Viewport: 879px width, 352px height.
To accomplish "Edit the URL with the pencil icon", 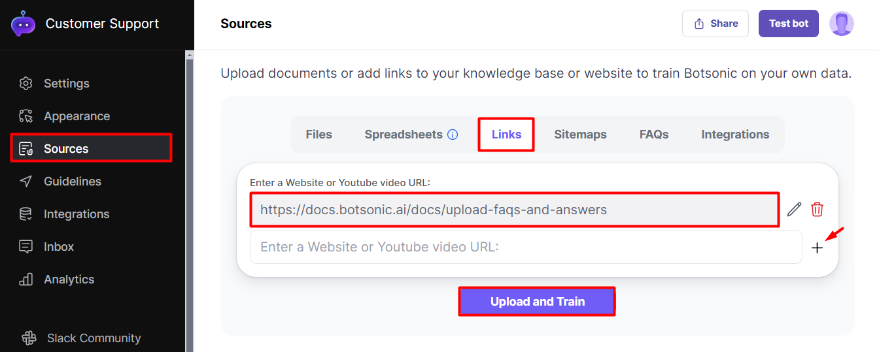I will coord(794,210).
